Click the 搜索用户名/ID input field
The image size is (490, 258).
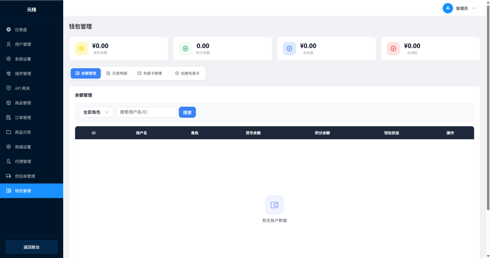146,112
